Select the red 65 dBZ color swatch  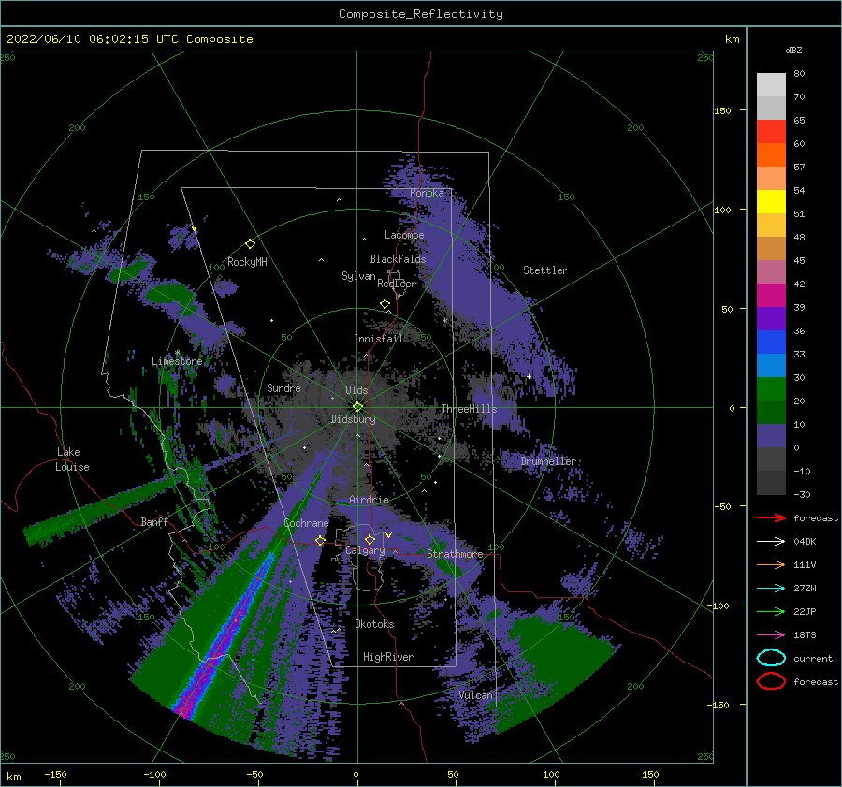[x=771, y=132]
